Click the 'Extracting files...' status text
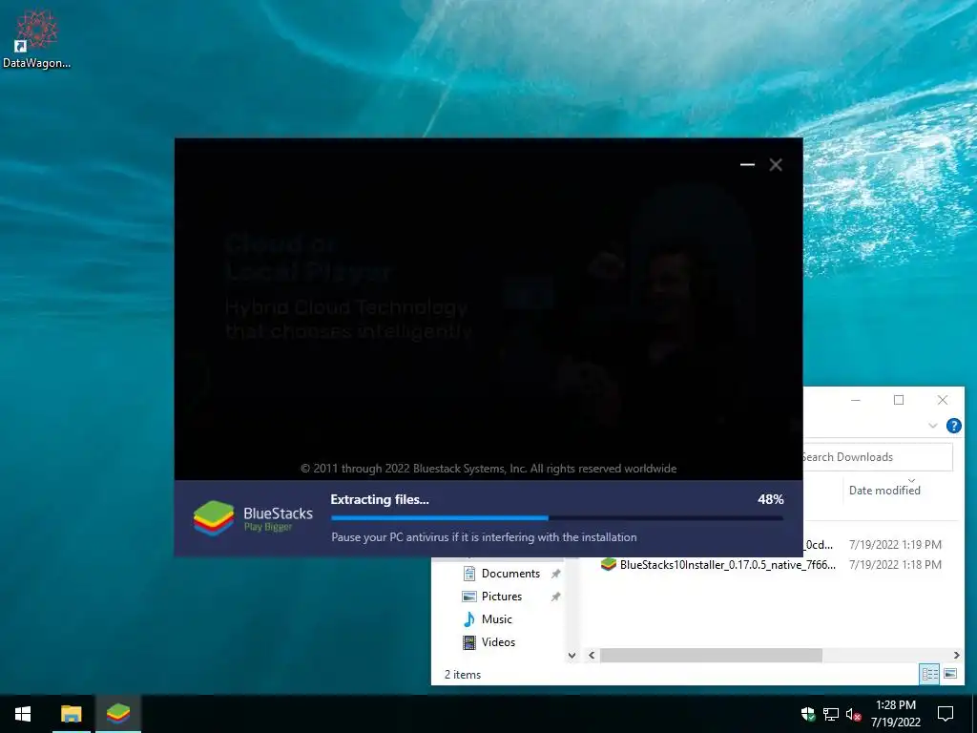The width and height of the screenshot is (977, 733). pos(380,499)
